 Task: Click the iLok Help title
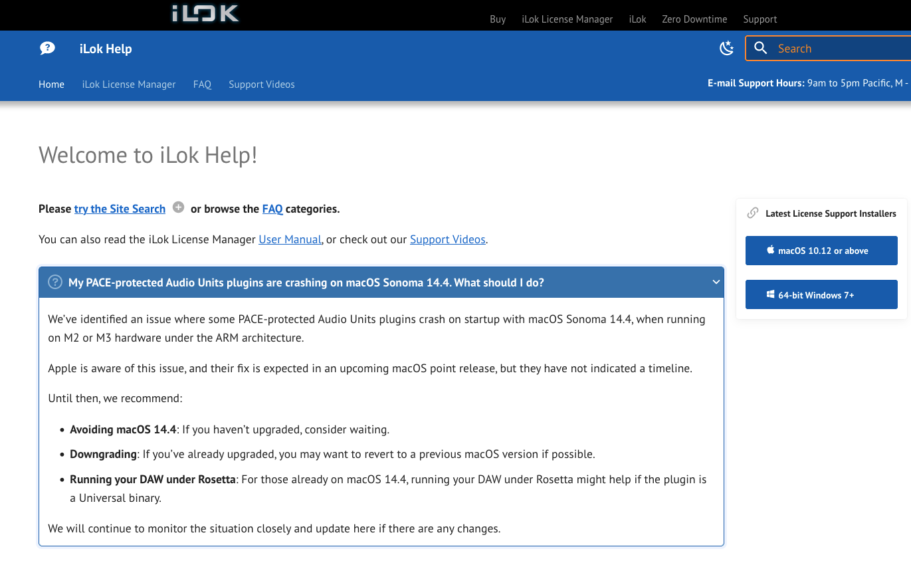click(x=106, y=49)
